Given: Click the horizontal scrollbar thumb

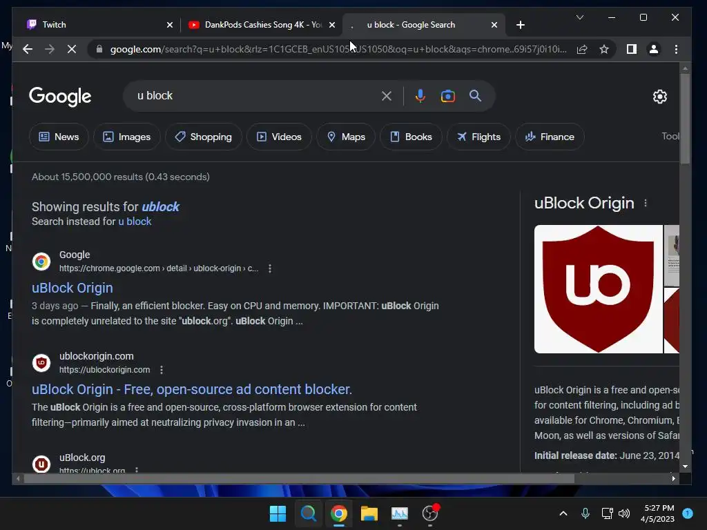Looking at the screenshot, I should pos(299,479).
